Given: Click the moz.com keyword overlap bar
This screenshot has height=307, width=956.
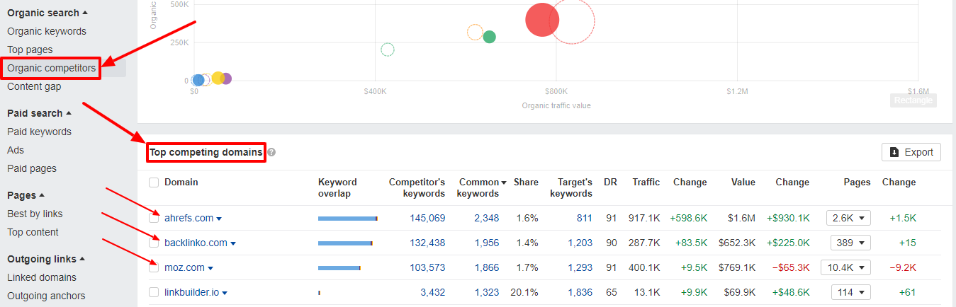Looking at the screenshot, I should tap(339, 268).
